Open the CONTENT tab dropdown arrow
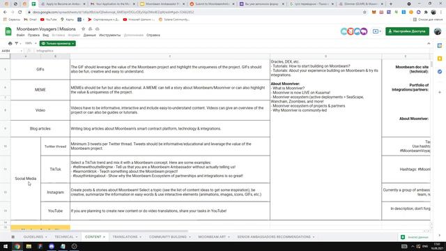446x251 pixels. pyautogui.click(x=104, y=237)
